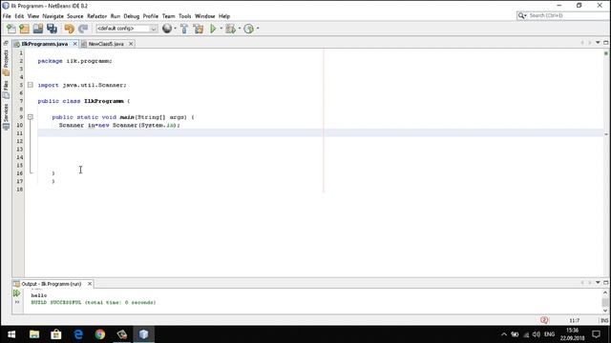Open Edge browser from the taskbar

pyautogui.click(x=78, y=334)
